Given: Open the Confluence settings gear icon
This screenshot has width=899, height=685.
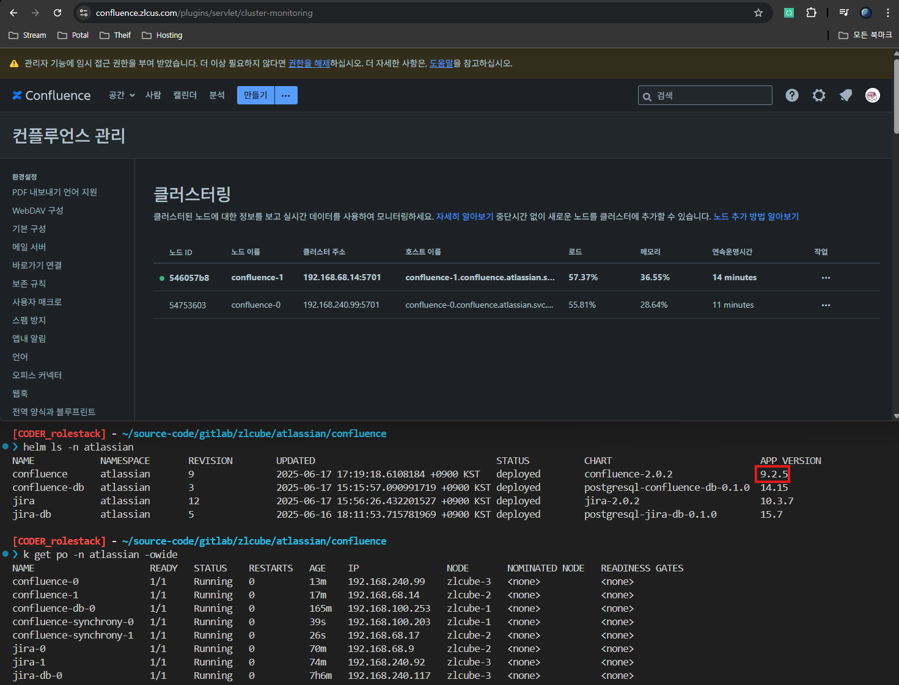Looking at the screenshot, I should point(819,95).
